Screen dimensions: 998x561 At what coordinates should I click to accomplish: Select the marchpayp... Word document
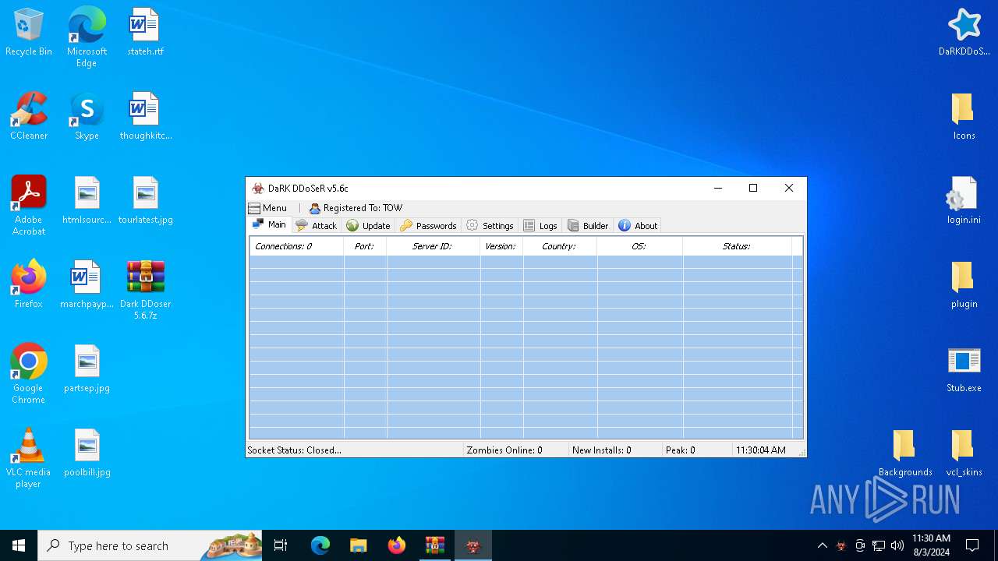(x=87, y=285)
